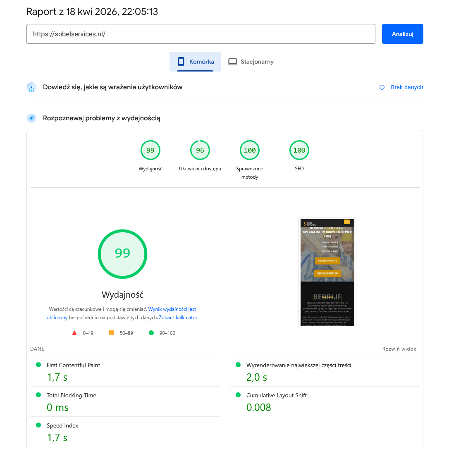Click the performance diagnostics section icon
This screenshot has width=449, height=449.
31,118
